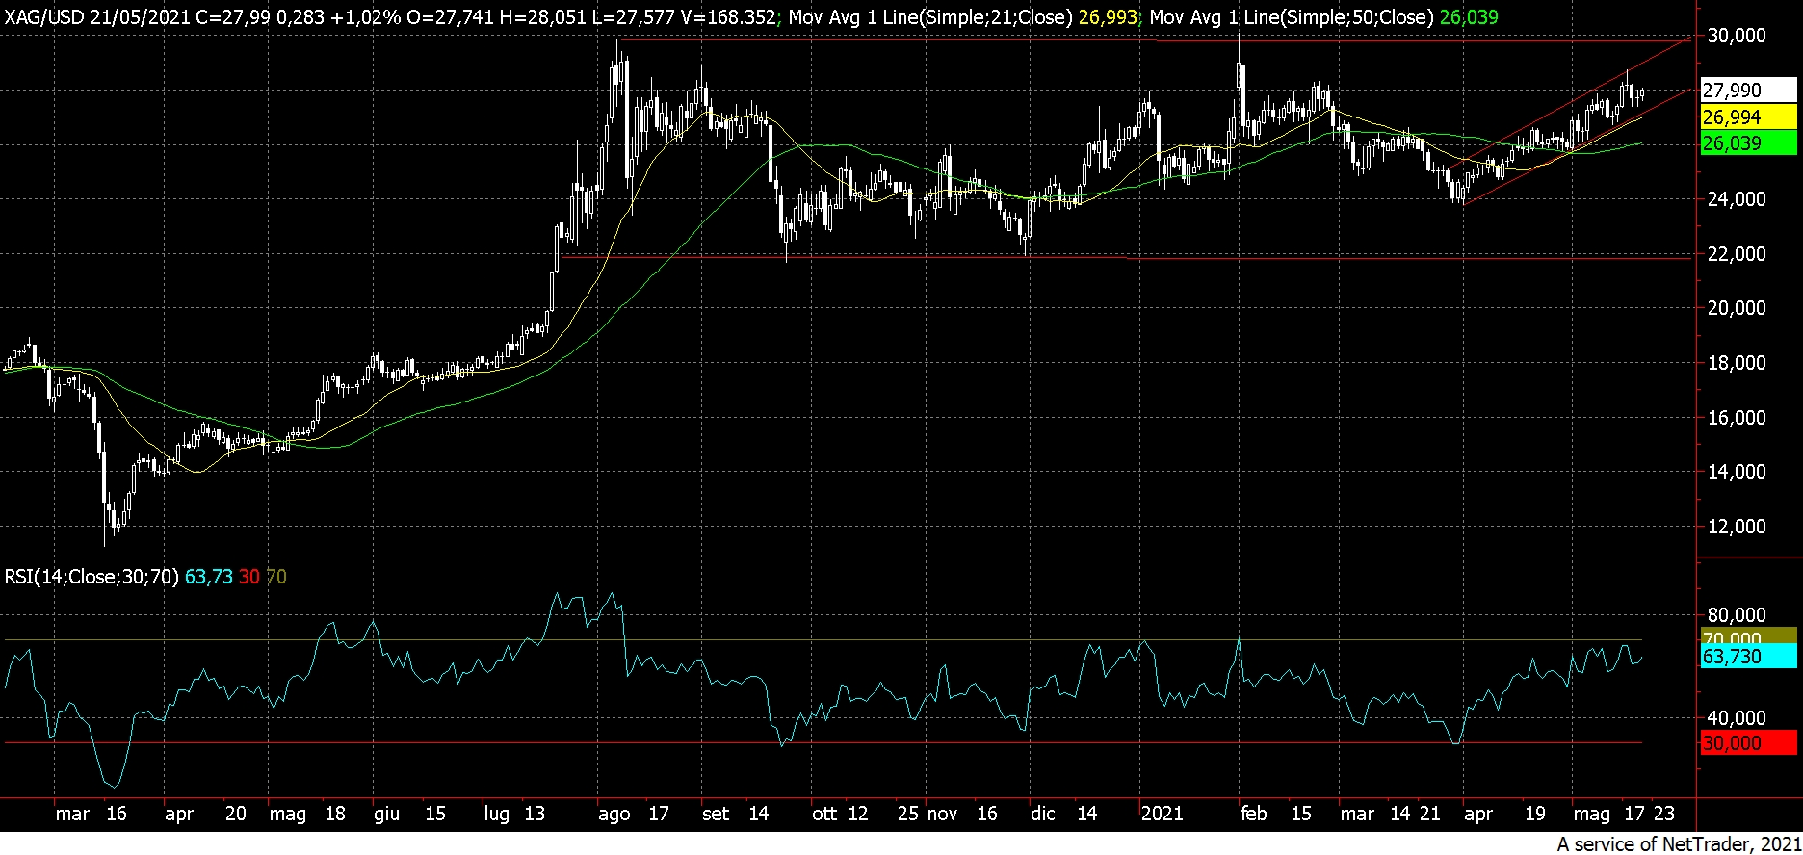This screenshot has width=1803, height=855.
Task: Click the 'dic' date axis label
Action: coord(1043,814)
